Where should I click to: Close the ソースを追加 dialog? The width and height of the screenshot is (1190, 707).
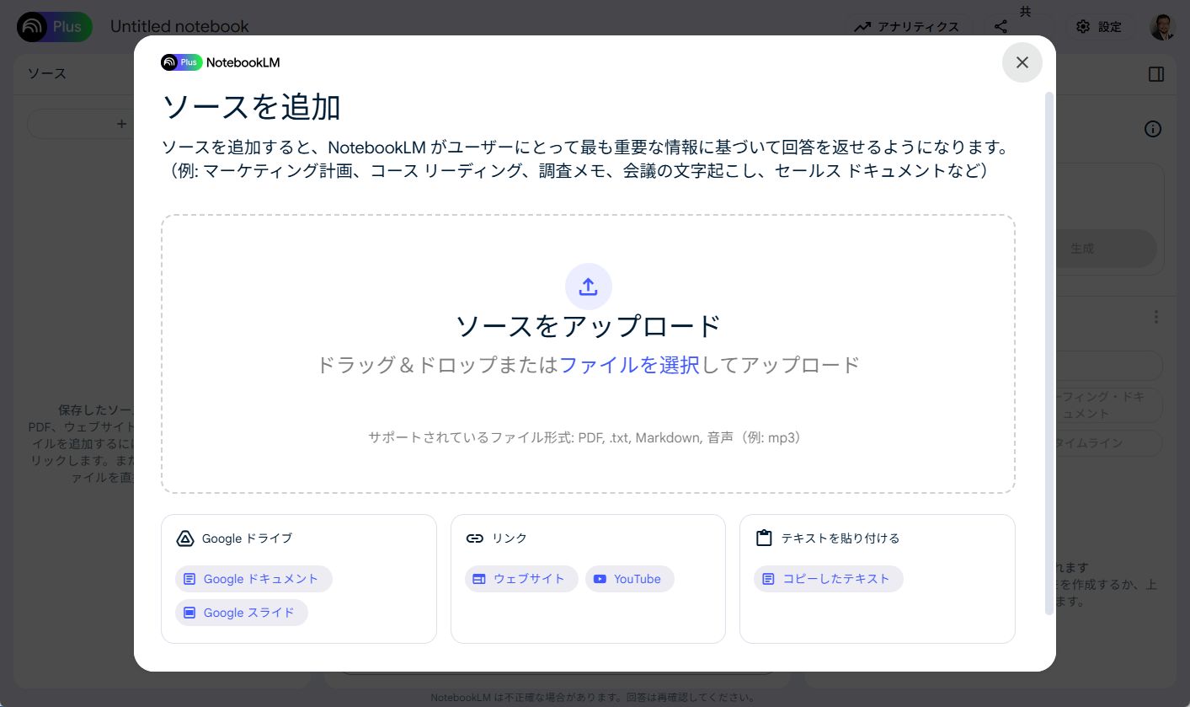point(1022,62)
